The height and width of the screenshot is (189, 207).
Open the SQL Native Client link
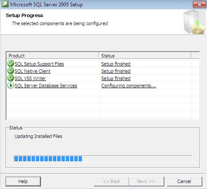point(32,71)
